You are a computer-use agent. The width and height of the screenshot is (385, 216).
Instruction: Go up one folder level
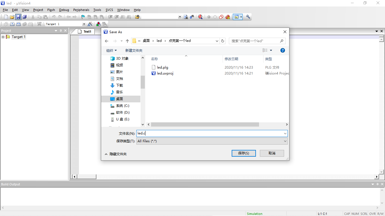coord(127,41)
